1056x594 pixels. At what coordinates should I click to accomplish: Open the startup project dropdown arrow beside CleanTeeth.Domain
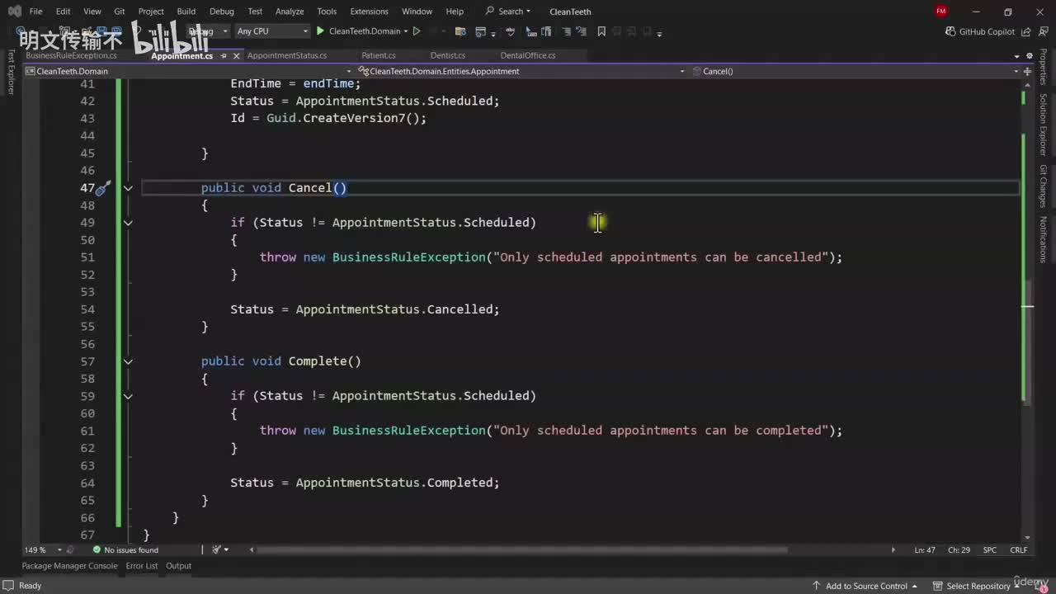(x=406, y=31)
